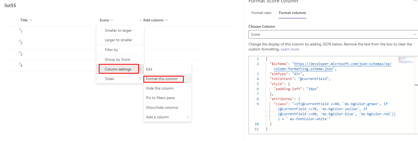Switch to Format columns tab

293,13
